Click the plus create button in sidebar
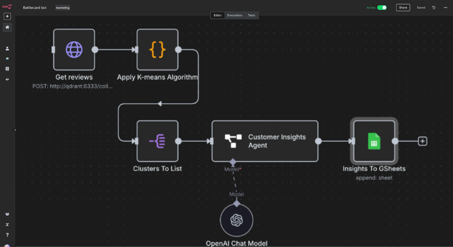Image resolution: width=453 pixels, height=247 pixels. coord(7,17)
